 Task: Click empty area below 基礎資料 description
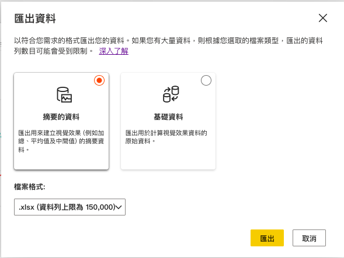click(168, 157)
